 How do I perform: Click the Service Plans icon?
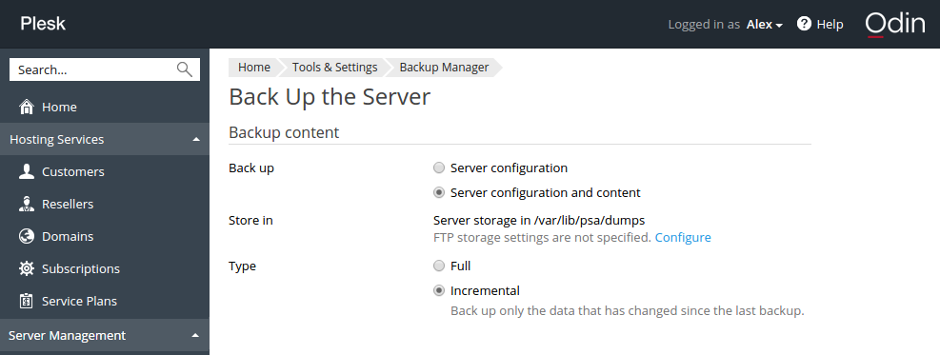[27, 301]
